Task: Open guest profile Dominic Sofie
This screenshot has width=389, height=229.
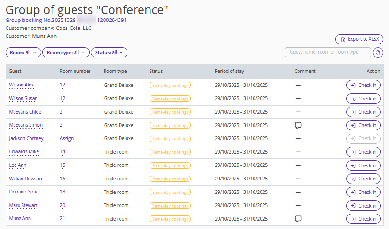Action: (24, 192)
